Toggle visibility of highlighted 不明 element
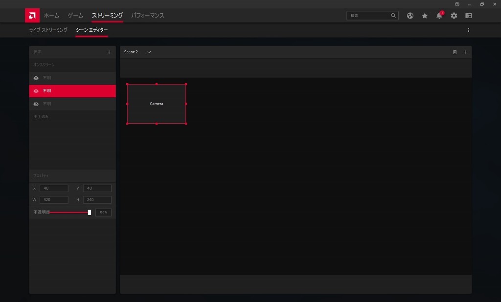The height and width of the screenshot is (302, 501). click(x=36, y=91)
